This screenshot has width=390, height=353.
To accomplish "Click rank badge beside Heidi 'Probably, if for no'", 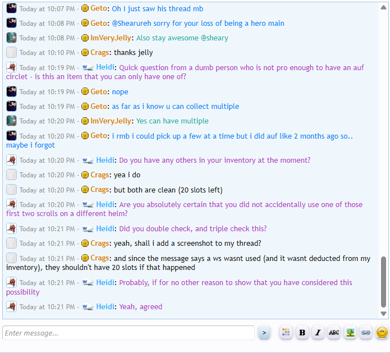I will tap(88, 283).
